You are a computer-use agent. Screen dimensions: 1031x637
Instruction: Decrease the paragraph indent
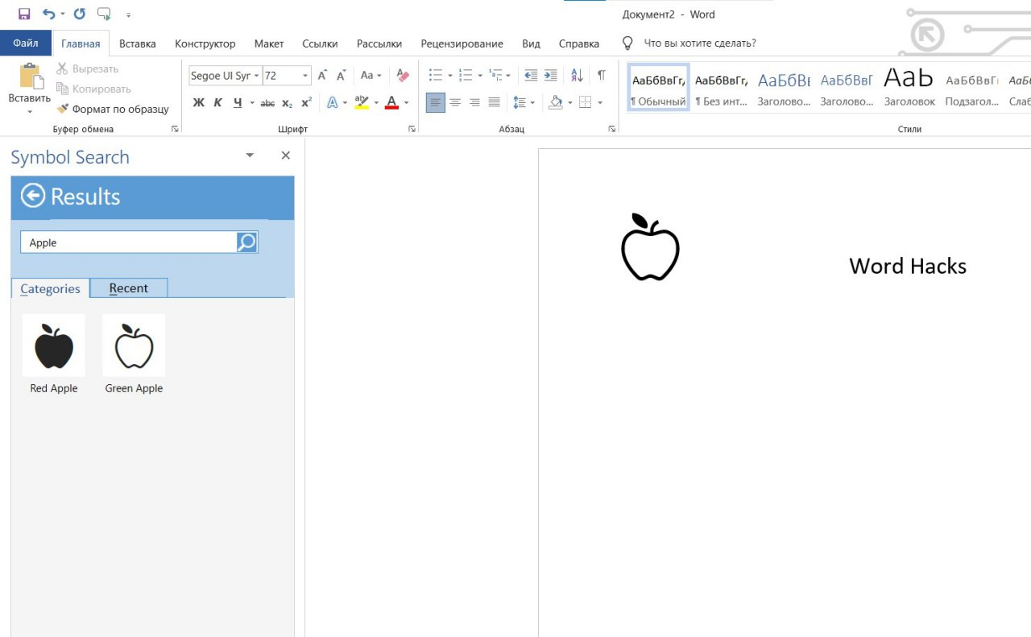pos(531,76)
